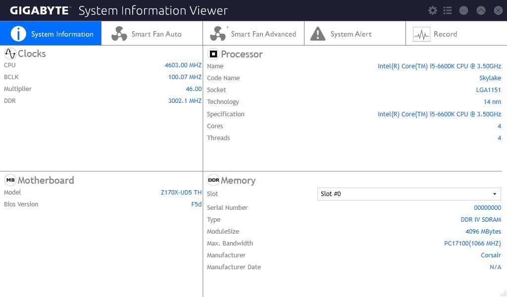Click the DDR Memory section icon
The image size is (507, 297).
click(213, 180)
